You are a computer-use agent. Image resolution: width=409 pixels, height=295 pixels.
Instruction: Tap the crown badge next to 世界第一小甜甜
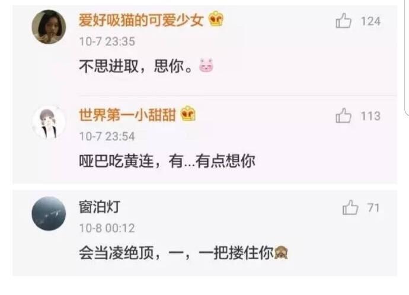point(188,114)
